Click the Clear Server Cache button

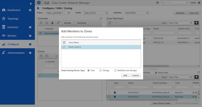(x=162, y=103)
